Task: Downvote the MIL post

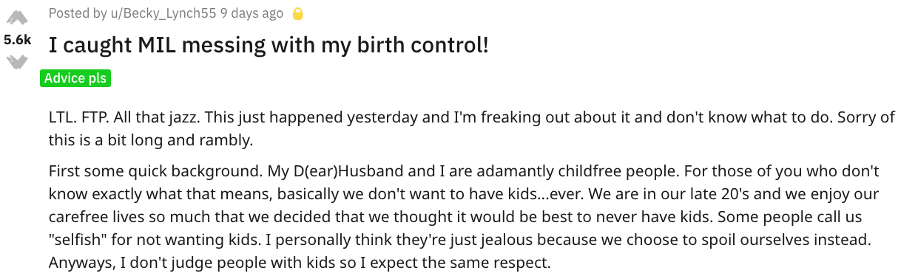Action: pos(16,61)
